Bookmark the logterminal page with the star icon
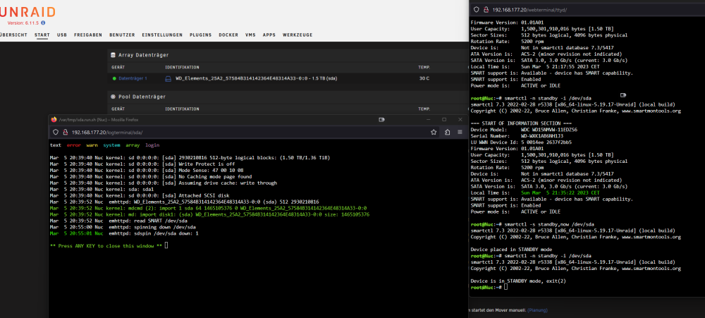The height and width of the screenshot is (318, 705). coord(434,133)
